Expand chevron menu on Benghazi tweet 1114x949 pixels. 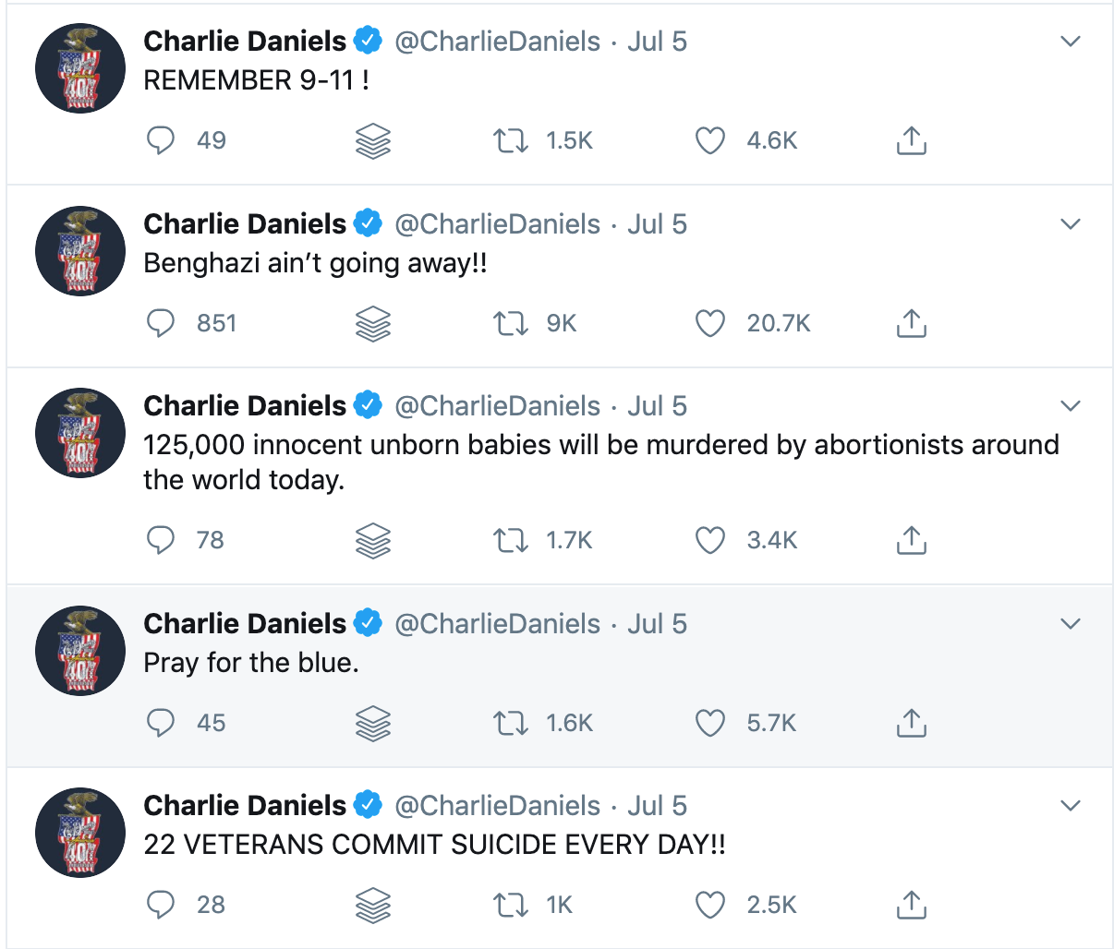[x=1070, y=224]
